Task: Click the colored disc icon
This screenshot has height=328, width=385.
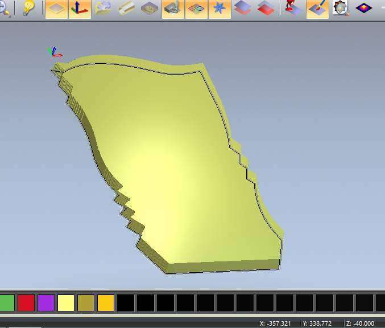Action: tap(196, 9)
